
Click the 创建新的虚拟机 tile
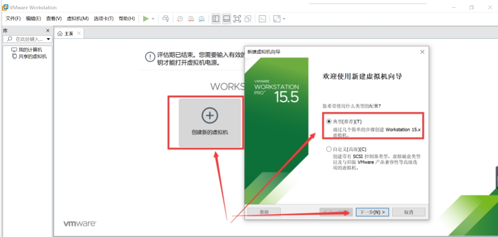pyautogui.click(x=210, y=123)
